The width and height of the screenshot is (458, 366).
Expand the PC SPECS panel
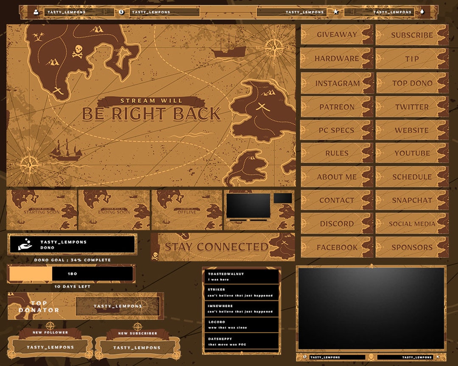[x=336, y=130]
